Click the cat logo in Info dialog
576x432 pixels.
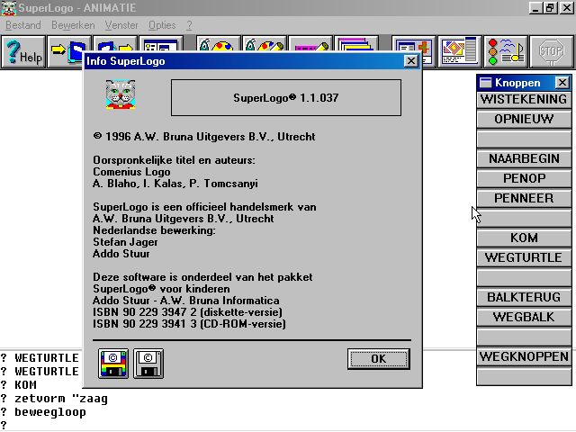[x=121, y=94]
